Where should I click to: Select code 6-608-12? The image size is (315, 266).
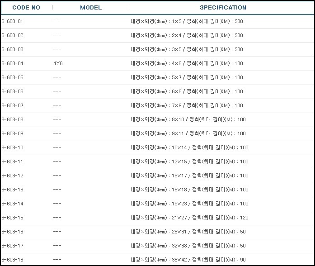click(x=13, y=176)
